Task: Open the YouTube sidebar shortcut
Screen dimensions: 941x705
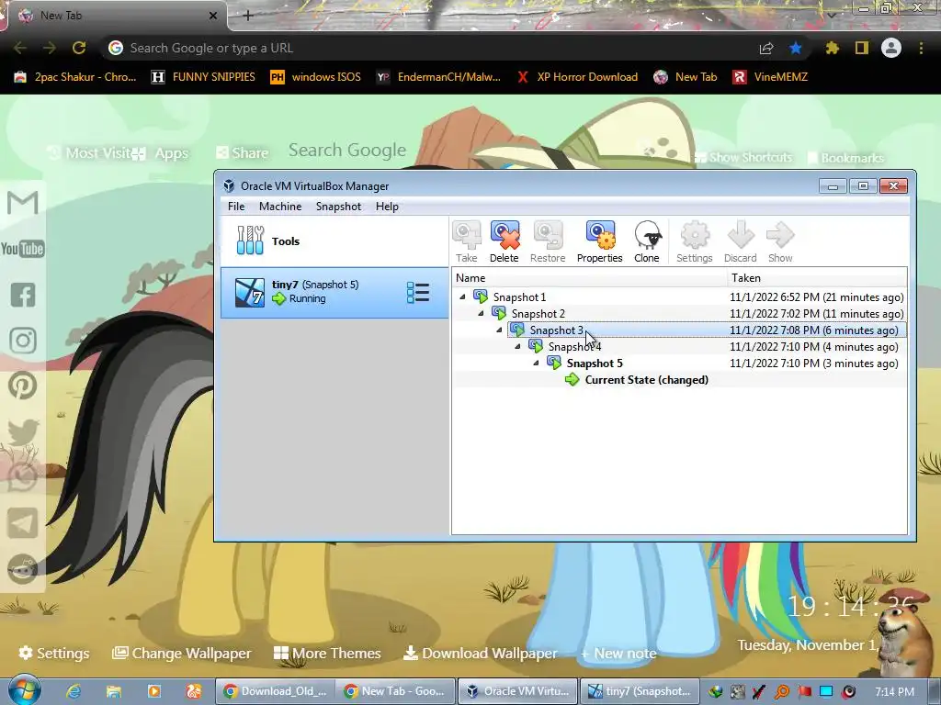Action: 23,248
